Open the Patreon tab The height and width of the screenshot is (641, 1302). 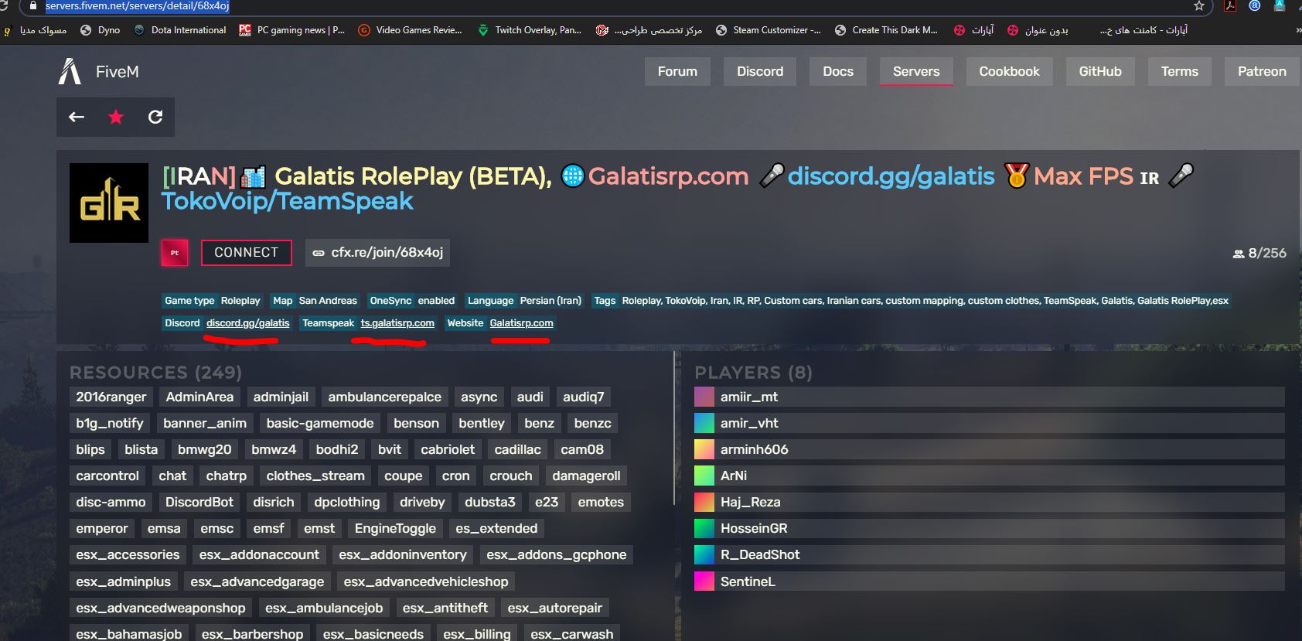(1262, 71)
